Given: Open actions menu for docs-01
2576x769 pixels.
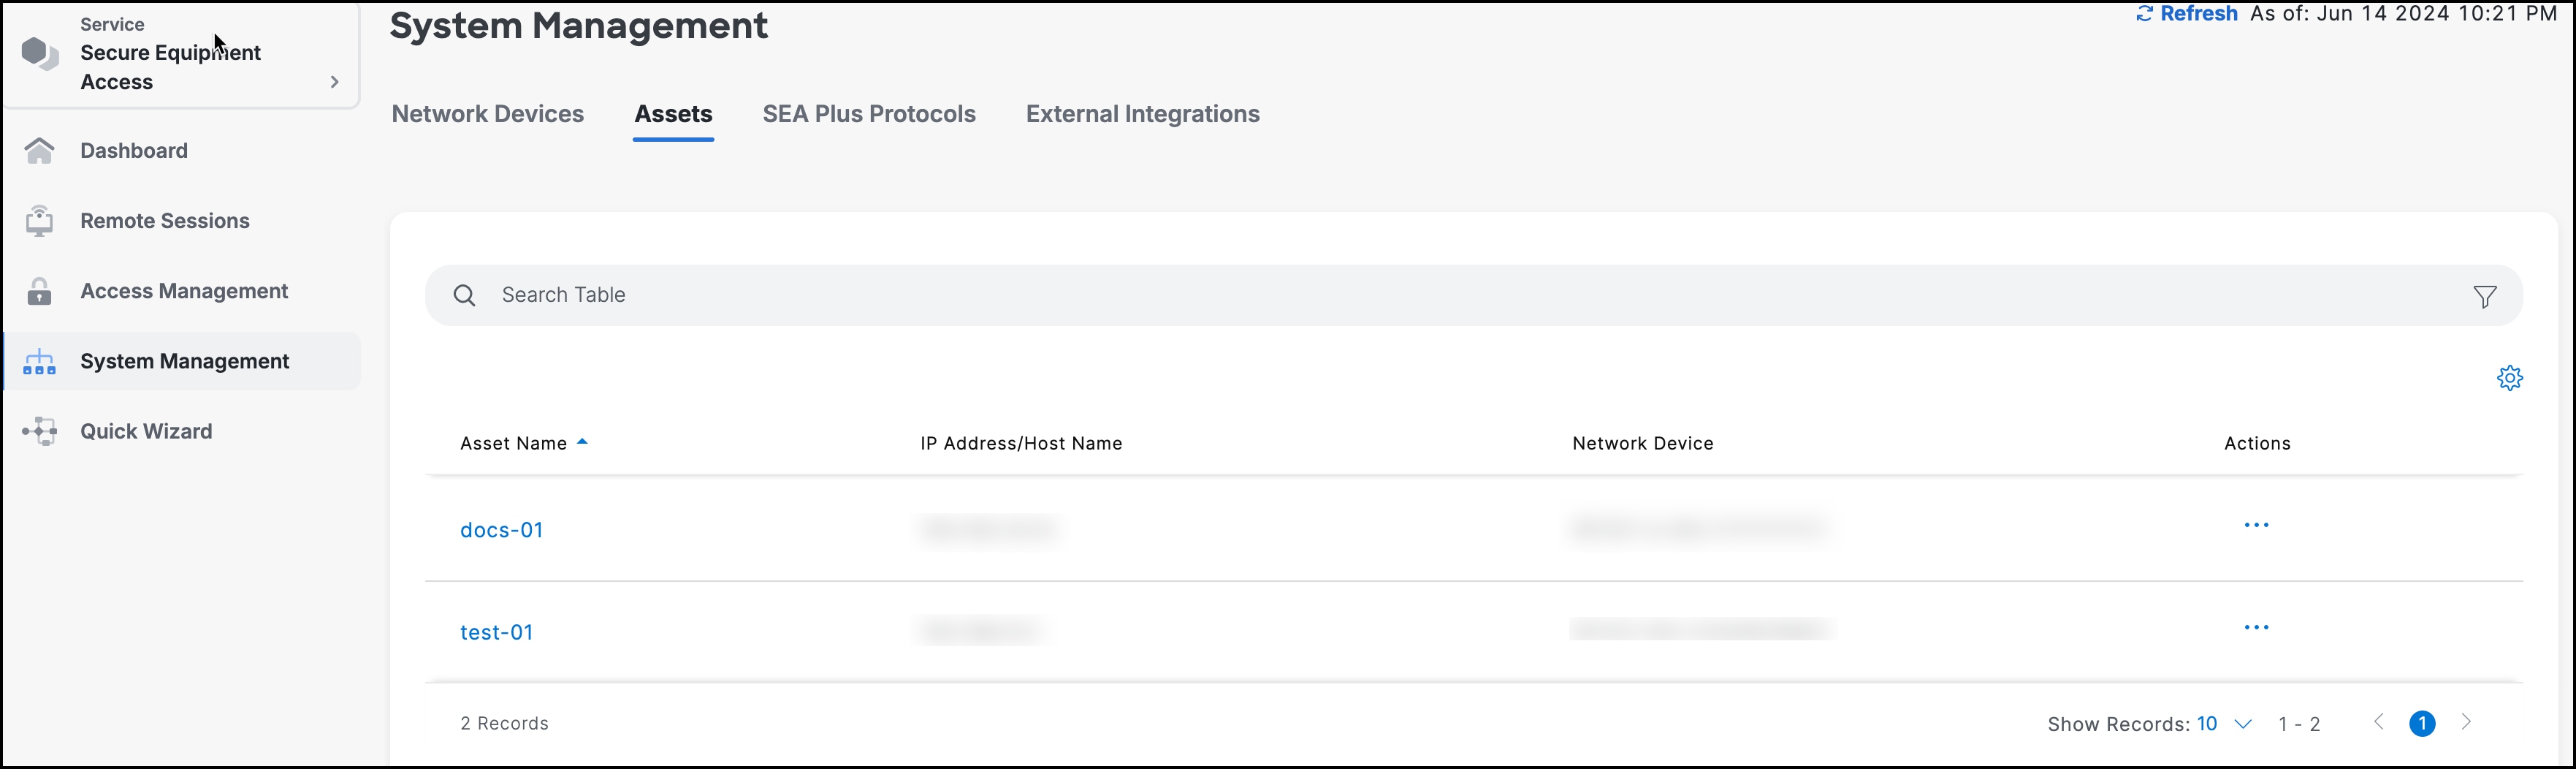Looking at the screenshot, I should pyautogui.click(x=2256, y=525).
